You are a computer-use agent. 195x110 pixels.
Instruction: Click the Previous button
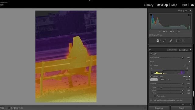tap(159, 108)
